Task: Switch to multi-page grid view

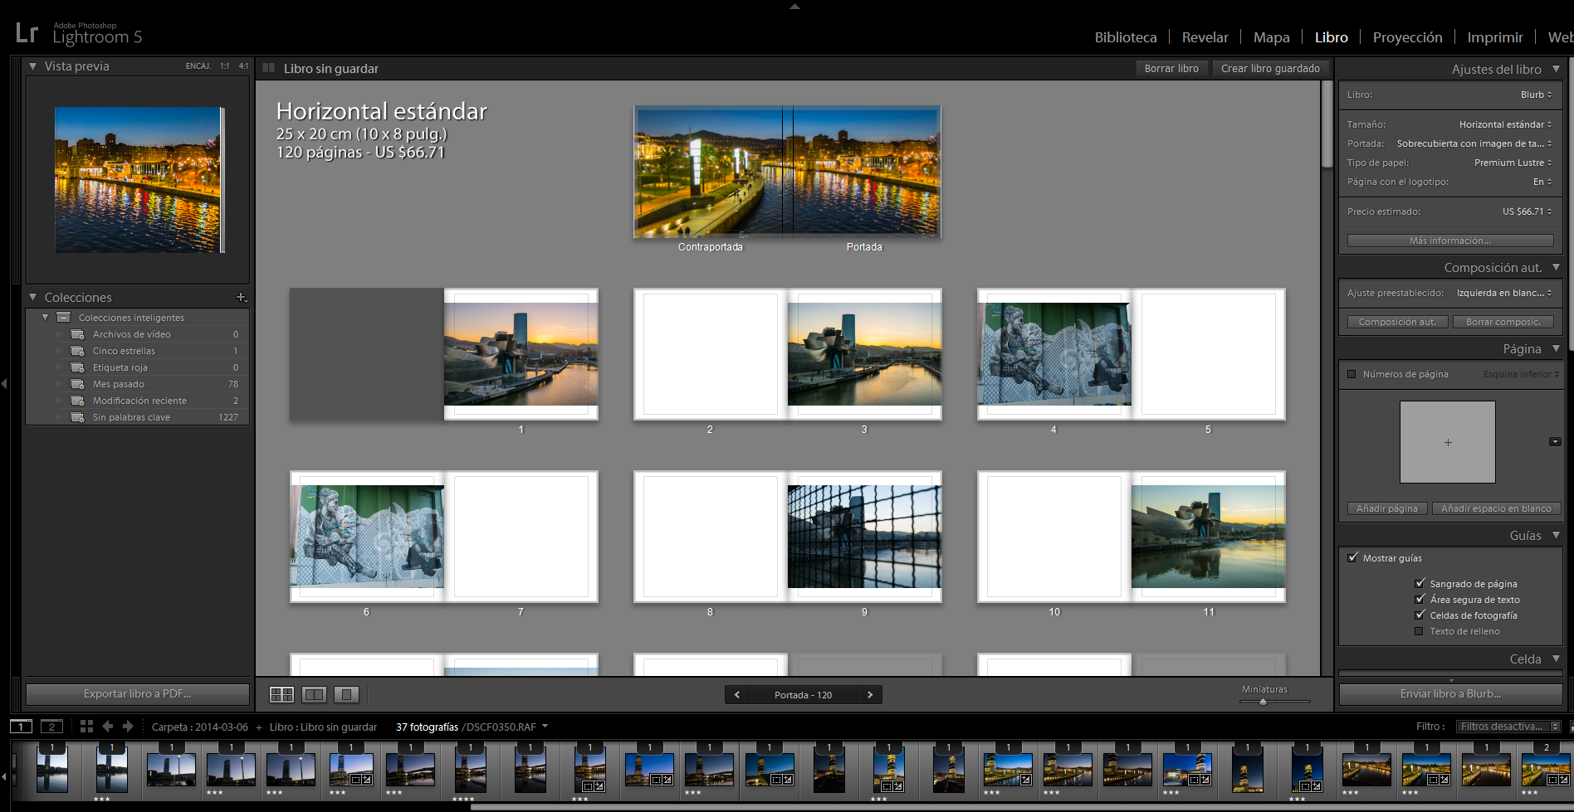Action: pyautogui.click(x=281, y=694)
